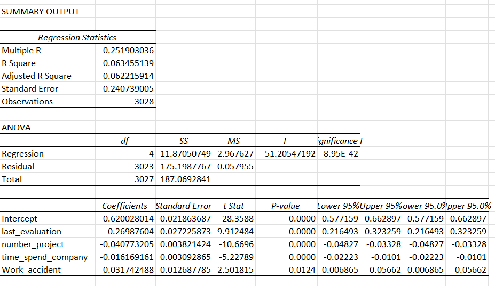Select the time_spend_company row label
The image size is (495, 286).
44,257
